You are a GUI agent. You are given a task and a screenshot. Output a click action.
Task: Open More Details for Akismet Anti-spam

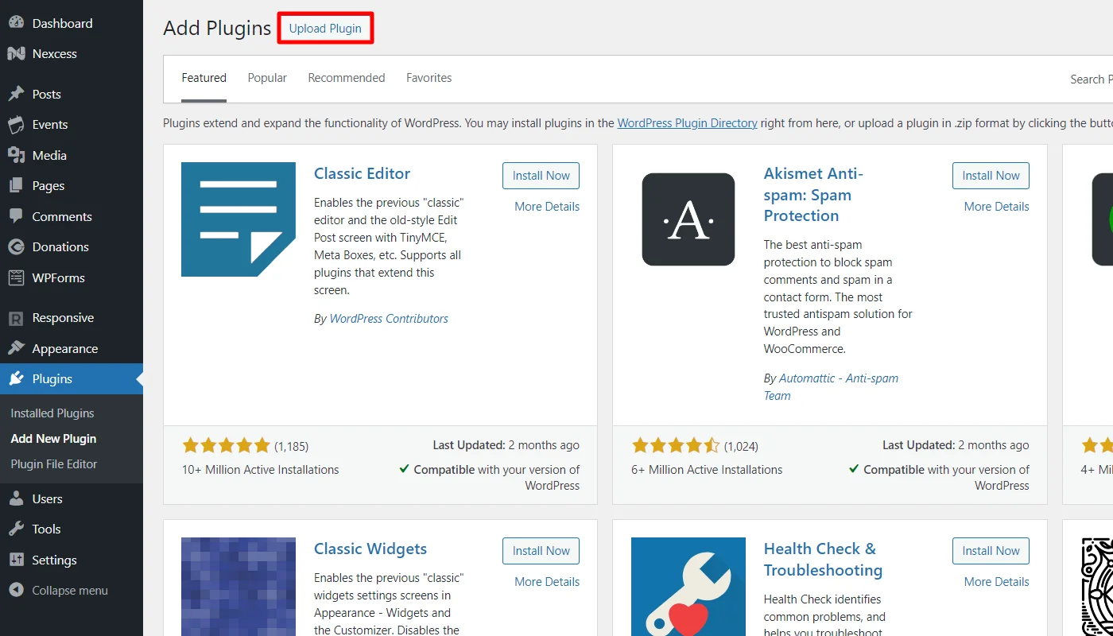pos(996,207)
